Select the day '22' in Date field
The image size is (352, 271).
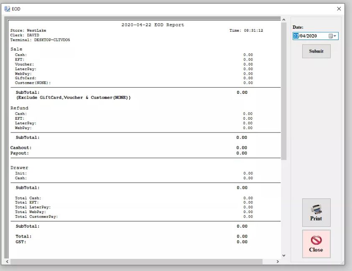296,36
